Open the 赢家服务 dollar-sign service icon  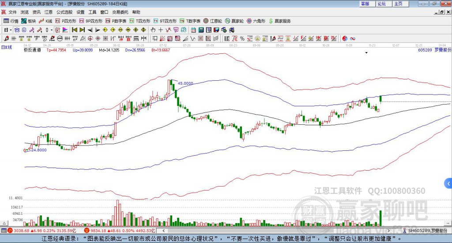coord(279,21)
